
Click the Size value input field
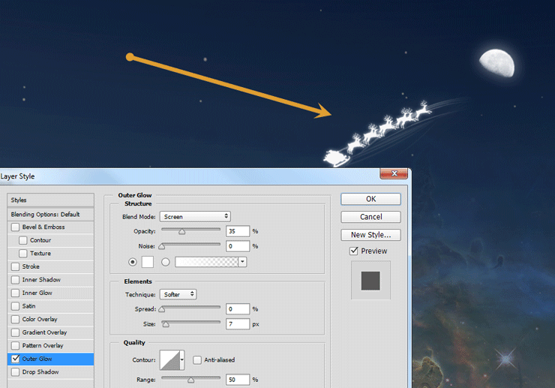pyautogui.click(x=237, y=324)
